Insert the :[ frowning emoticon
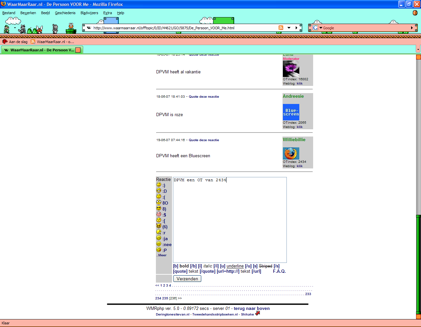The width and height of the screenshot is (421, 327). [x=159, y=220]
